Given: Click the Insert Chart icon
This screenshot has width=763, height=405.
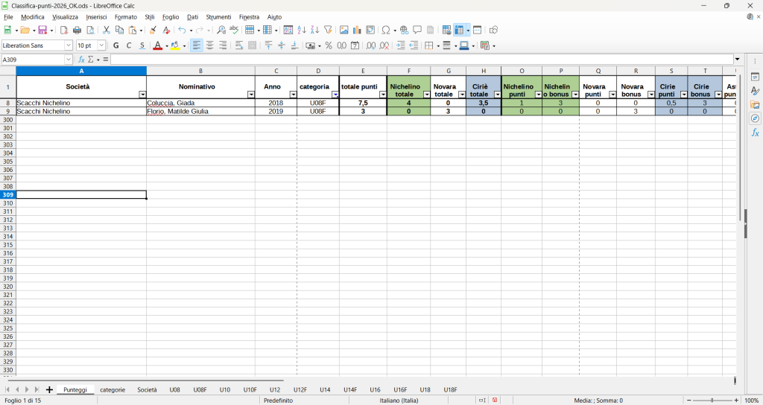Looking at the screenshot, I should [x=357, y=31].
